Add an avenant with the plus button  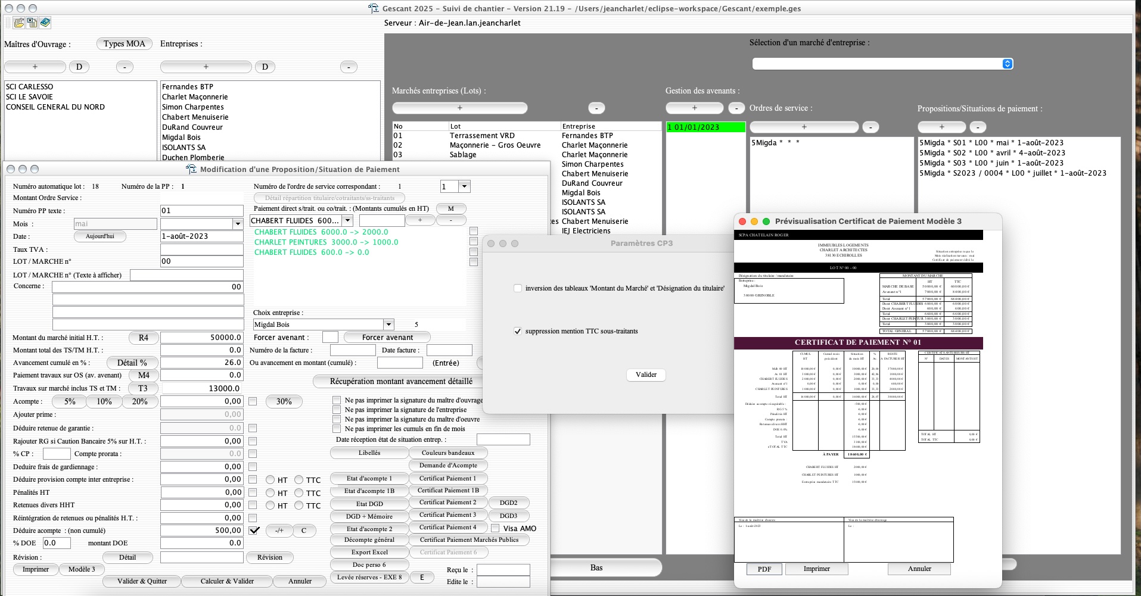(694, 108)
